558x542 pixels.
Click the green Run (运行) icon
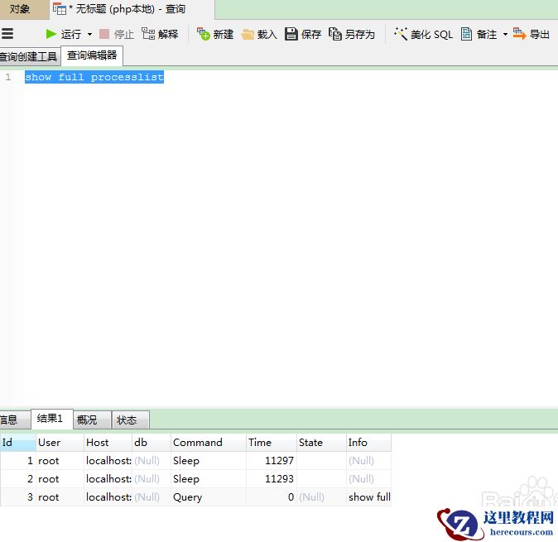tap(51, 34)
